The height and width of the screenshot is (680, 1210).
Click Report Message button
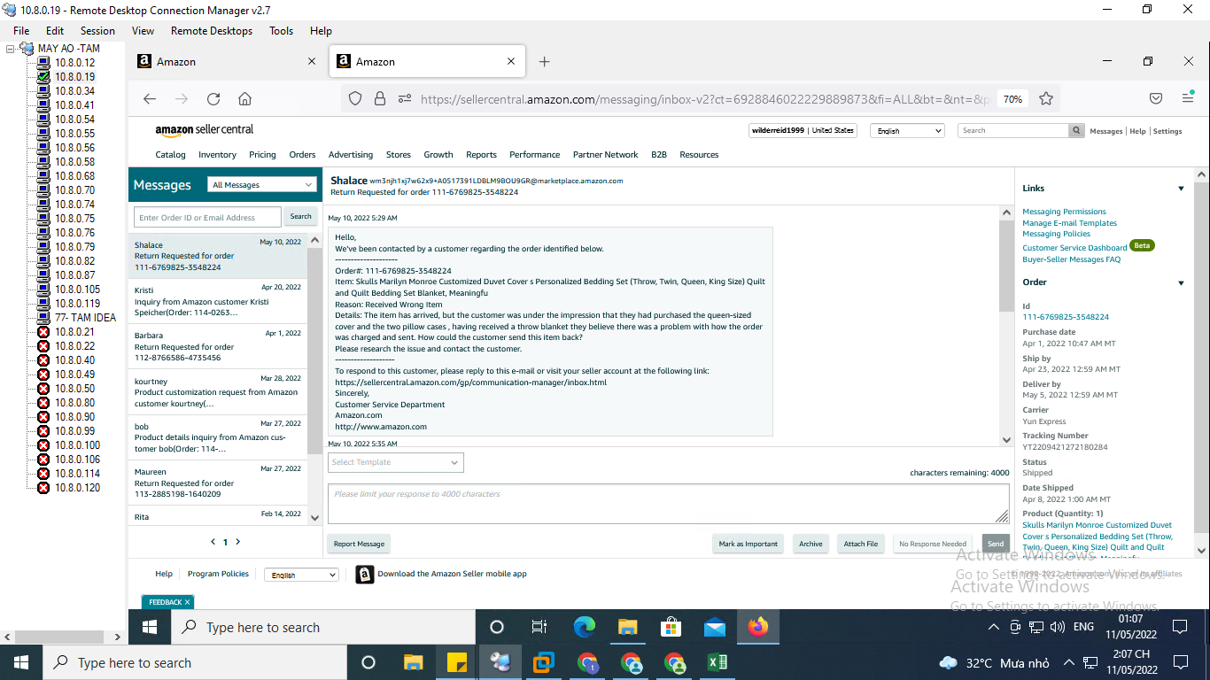click(359, 544)
